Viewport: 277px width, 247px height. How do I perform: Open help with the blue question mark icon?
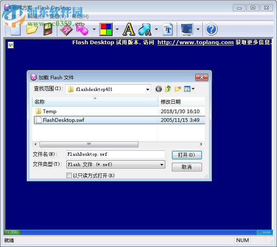coord(211,29)
